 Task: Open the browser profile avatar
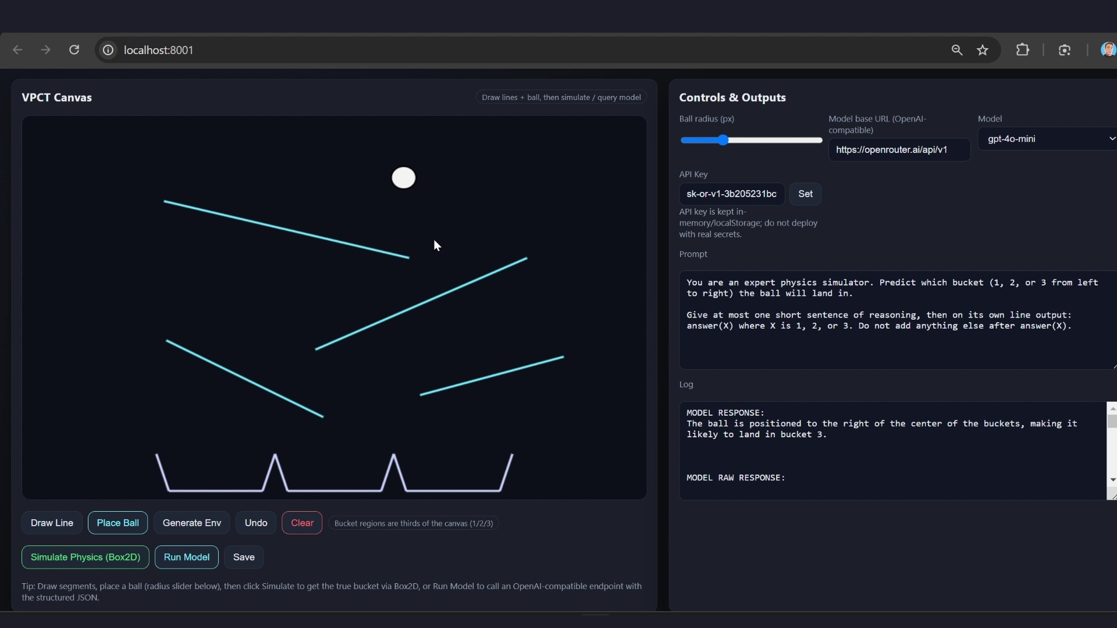point(1108,50)
